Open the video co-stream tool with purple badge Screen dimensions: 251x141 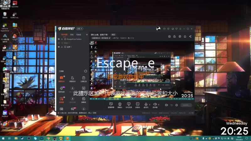(61, 89)
